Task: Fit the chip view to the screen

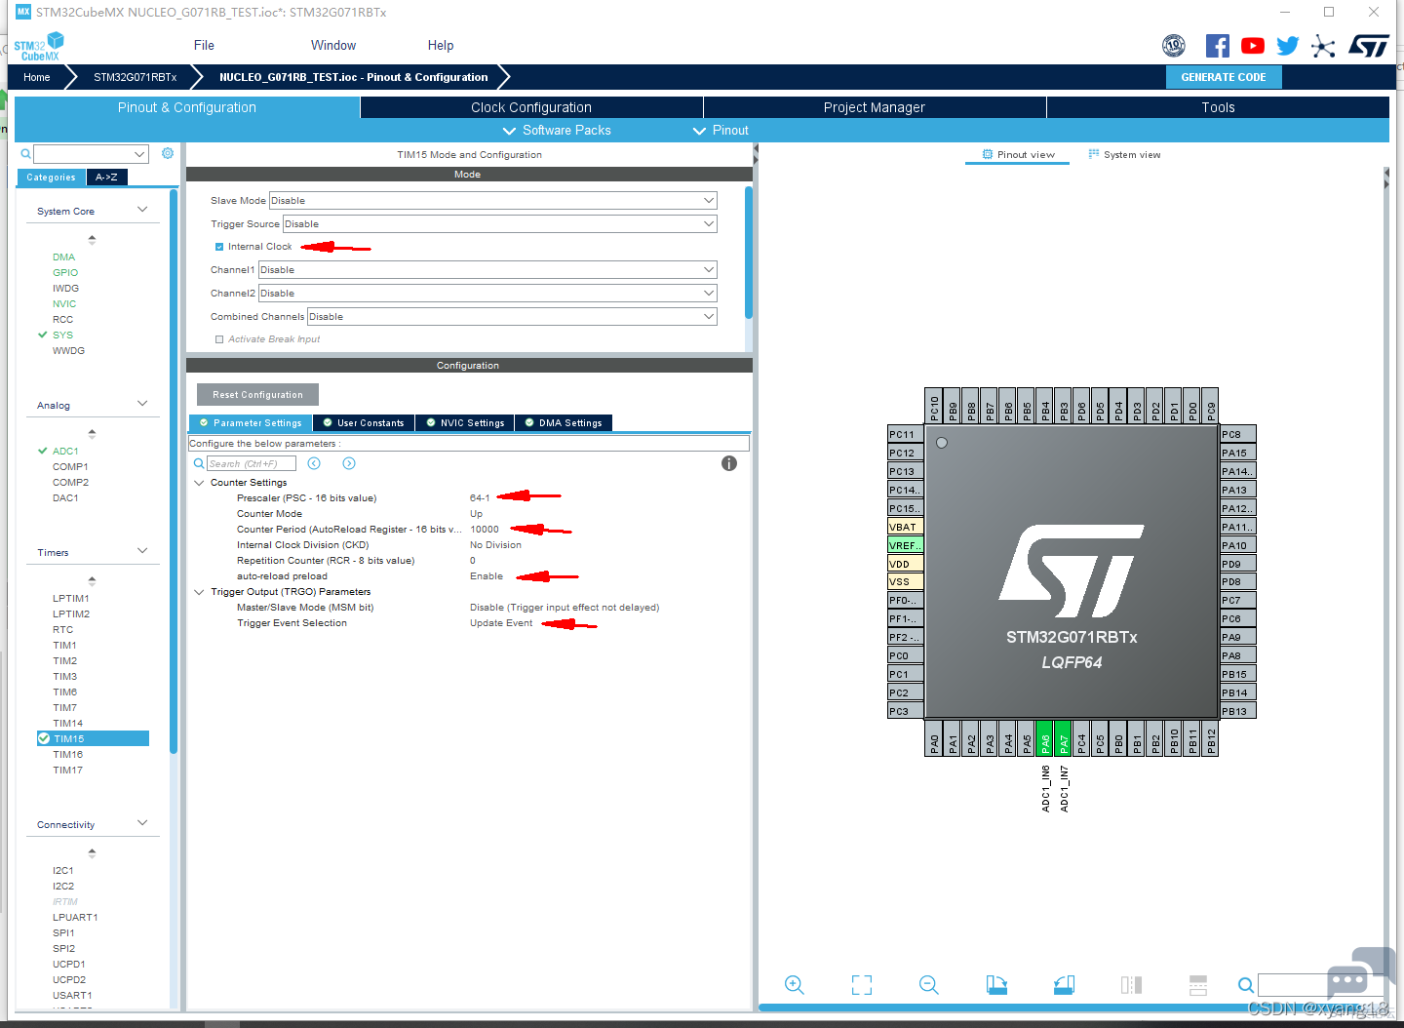Action: pos(862,985)
